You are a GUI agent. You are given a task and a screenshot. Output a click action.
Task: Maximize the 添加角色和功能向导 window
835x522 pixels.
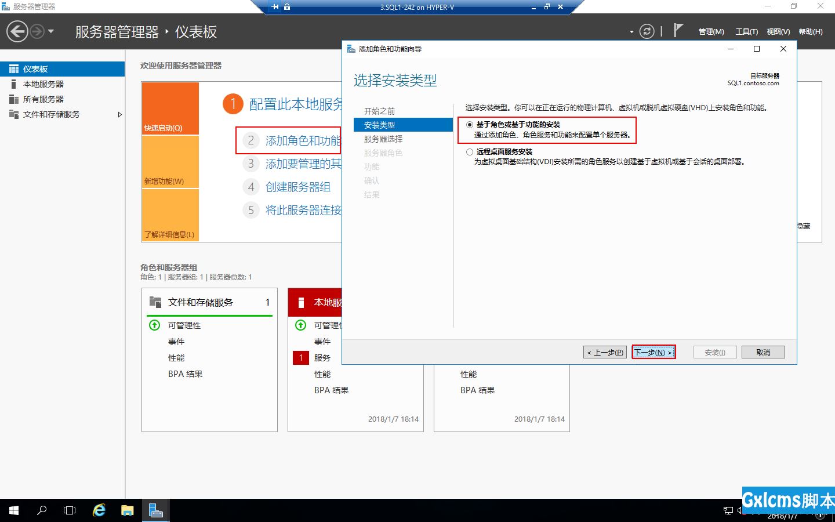point(757,49)
